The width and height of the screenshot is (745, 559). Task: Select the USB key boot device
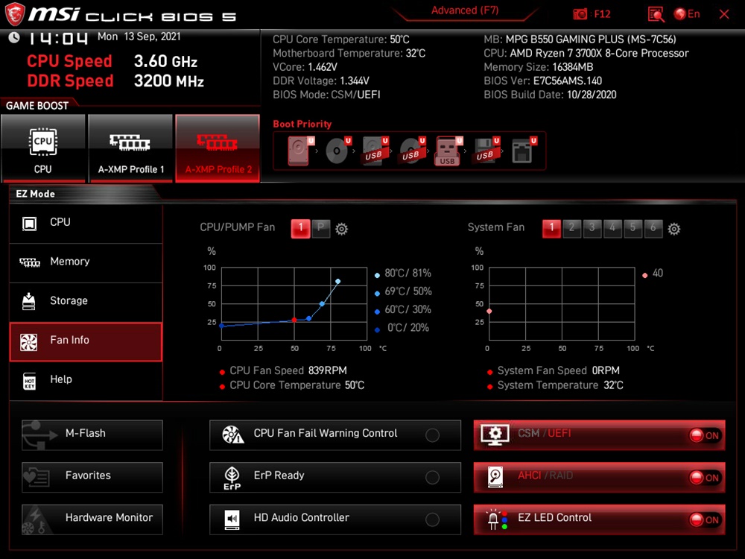tap(448, 151)
